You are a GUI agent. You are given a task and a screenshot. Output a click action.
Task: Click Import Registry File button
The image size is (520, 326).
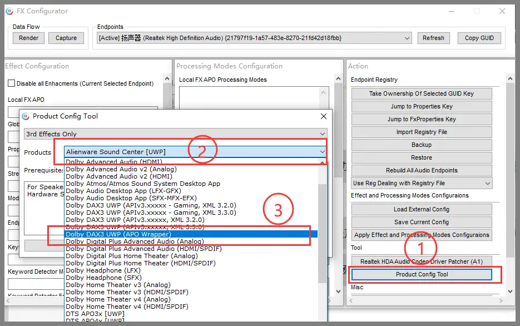[422, 132]
